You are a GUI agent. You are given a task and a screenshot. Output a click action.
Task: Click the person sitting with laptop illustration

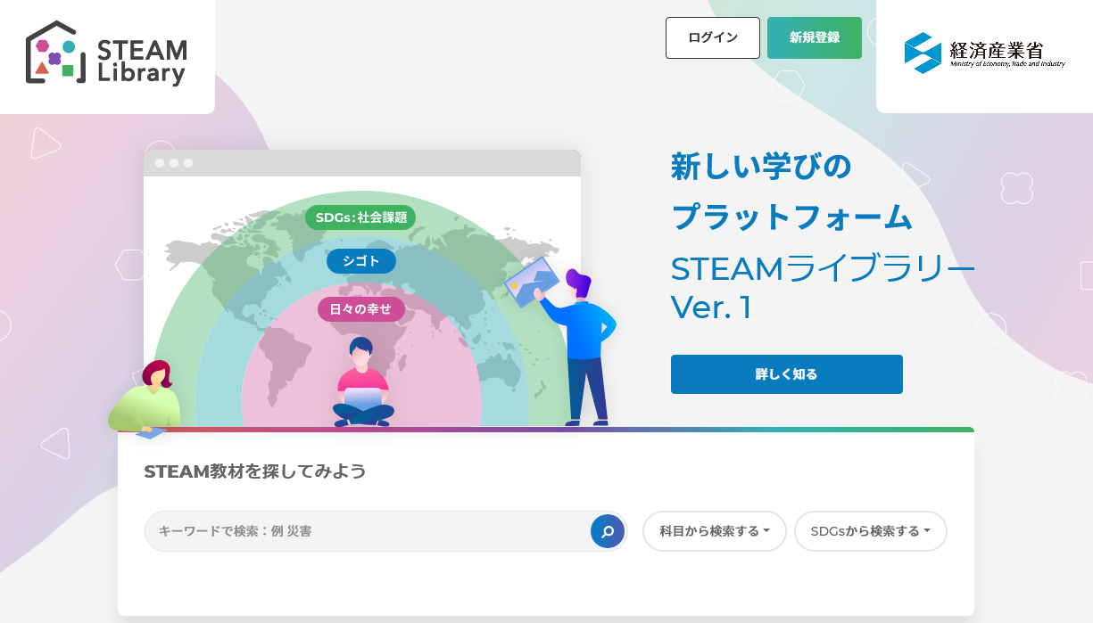click(363, 381)
